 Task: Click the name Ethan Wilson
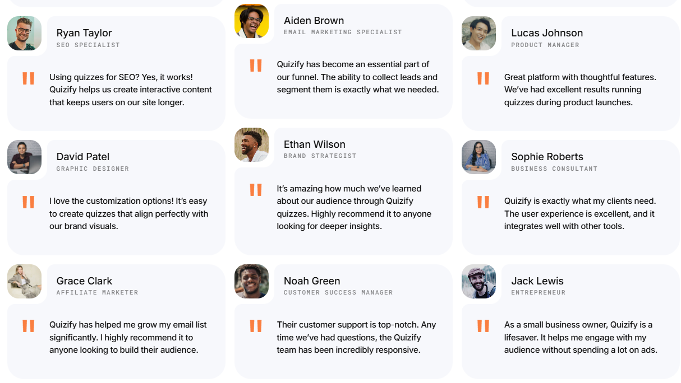pos(314,144)
